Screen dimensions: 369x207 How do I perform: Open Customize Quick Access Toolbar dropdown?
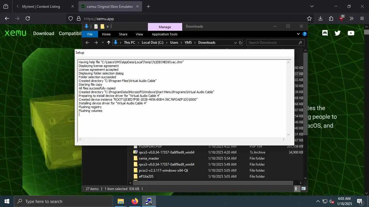pos(108,26)
